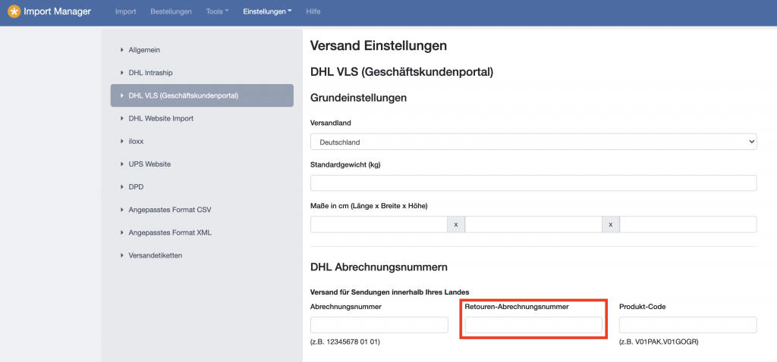This screenshot has height=362, width=777.
Task: Expand the arrow next to iloxx
Action: point(122,141)
